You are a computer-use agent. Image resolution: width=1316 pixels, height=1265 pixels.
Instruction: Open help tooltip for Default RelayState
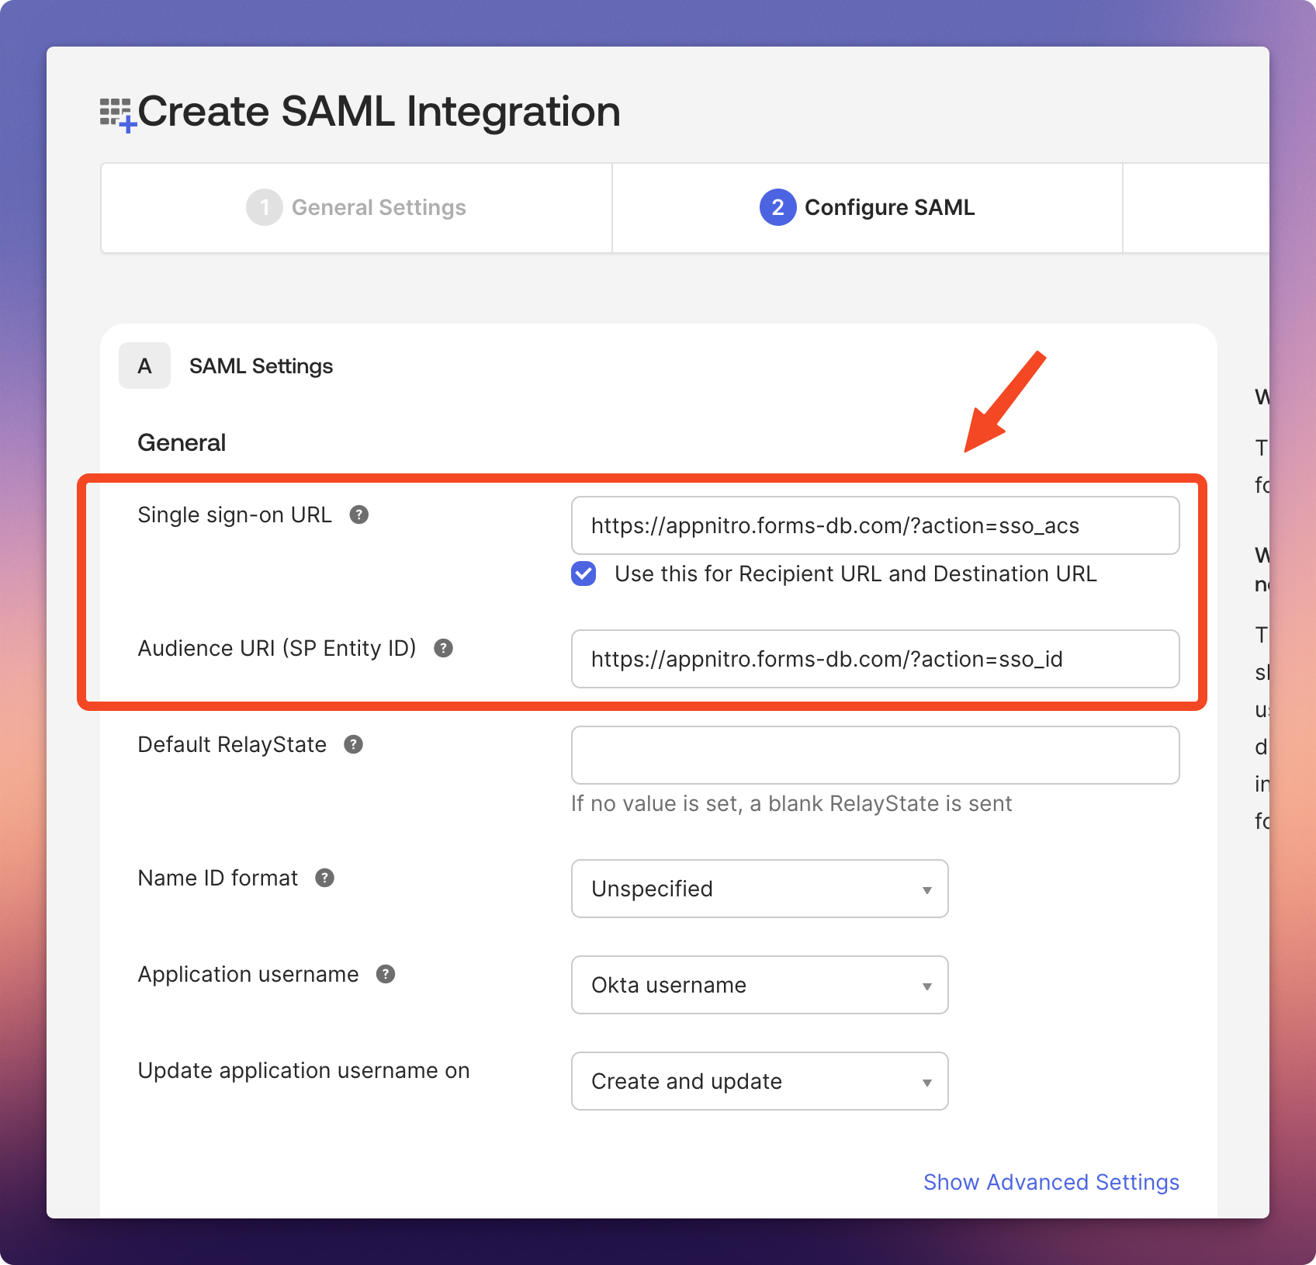point(353,744)
